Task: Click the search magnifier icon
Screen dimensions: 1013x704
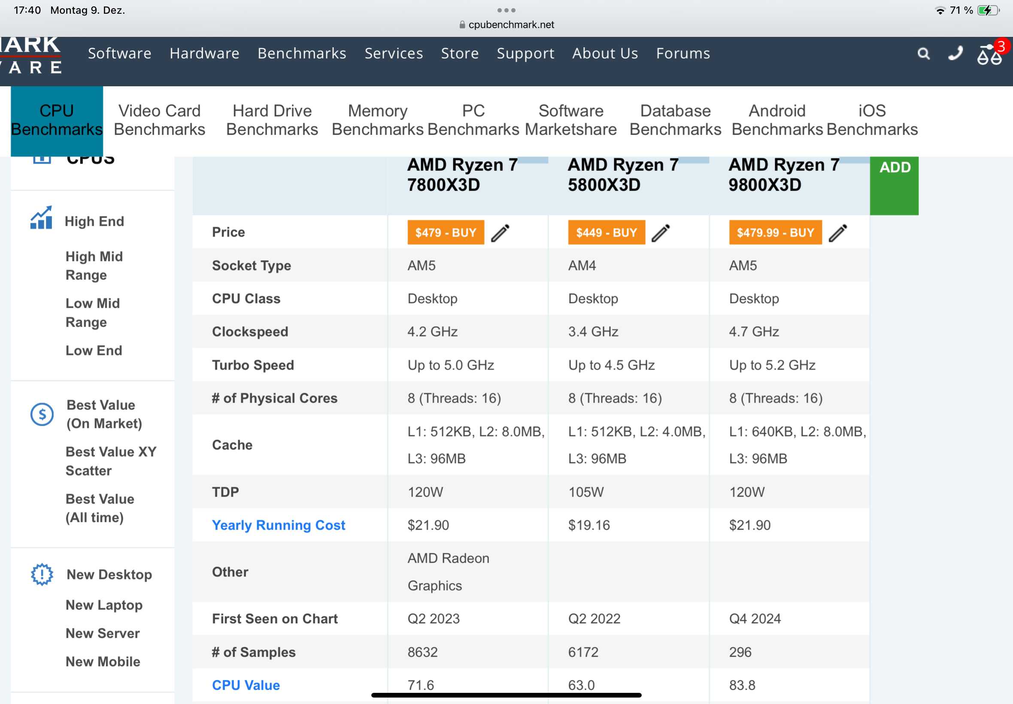Action: [x=923, y=54]
